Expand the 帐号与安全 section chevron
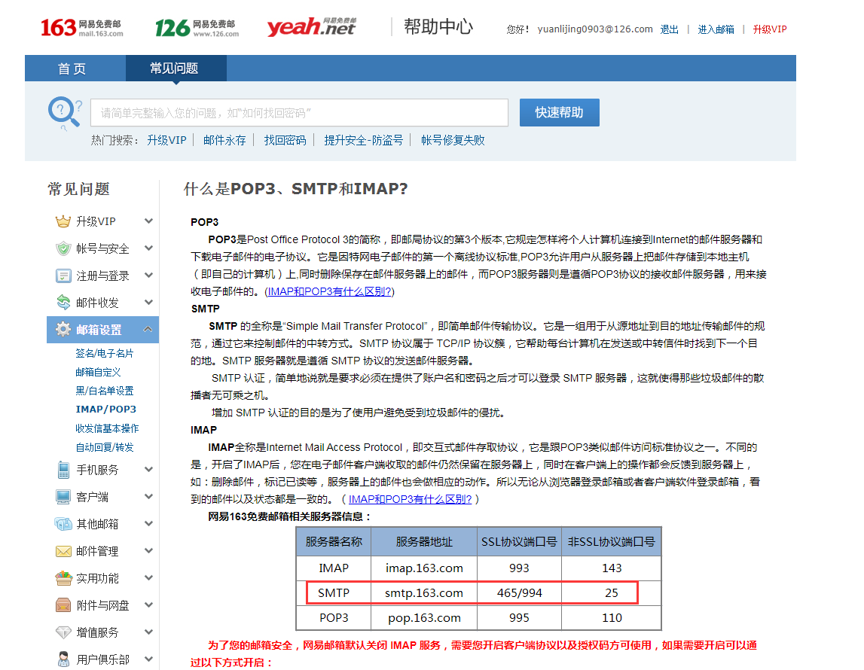Image resolution: width=864 pixels, height=670 pixels. click(x=148, y=248)
